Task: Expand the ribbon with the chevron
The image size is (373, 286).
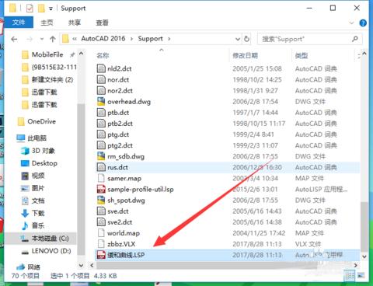Action: 351,23
